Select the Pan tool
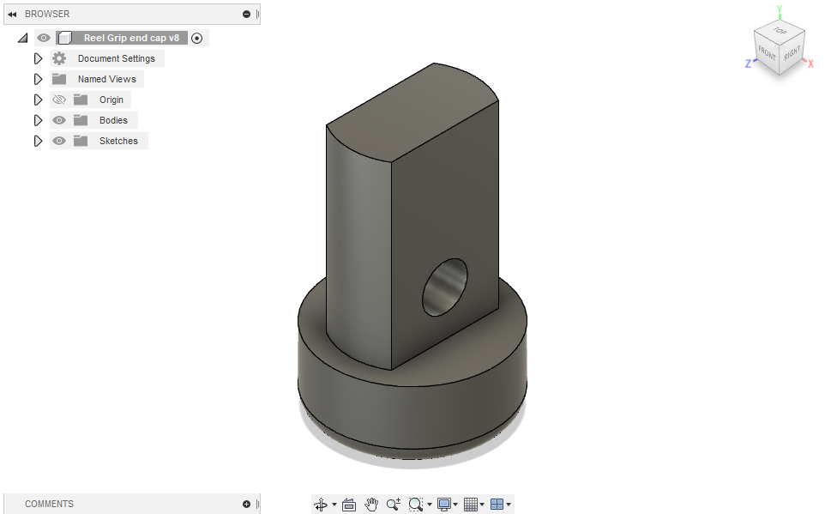This screenshot has height=514, width=825. (x=371, y=505)
